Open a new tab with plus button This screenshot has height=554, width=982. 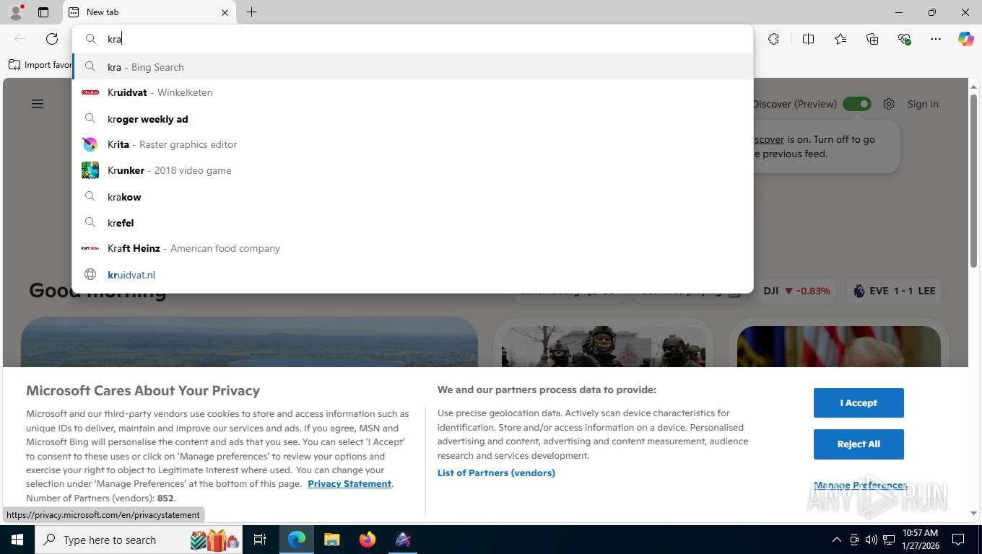point(251,12)
